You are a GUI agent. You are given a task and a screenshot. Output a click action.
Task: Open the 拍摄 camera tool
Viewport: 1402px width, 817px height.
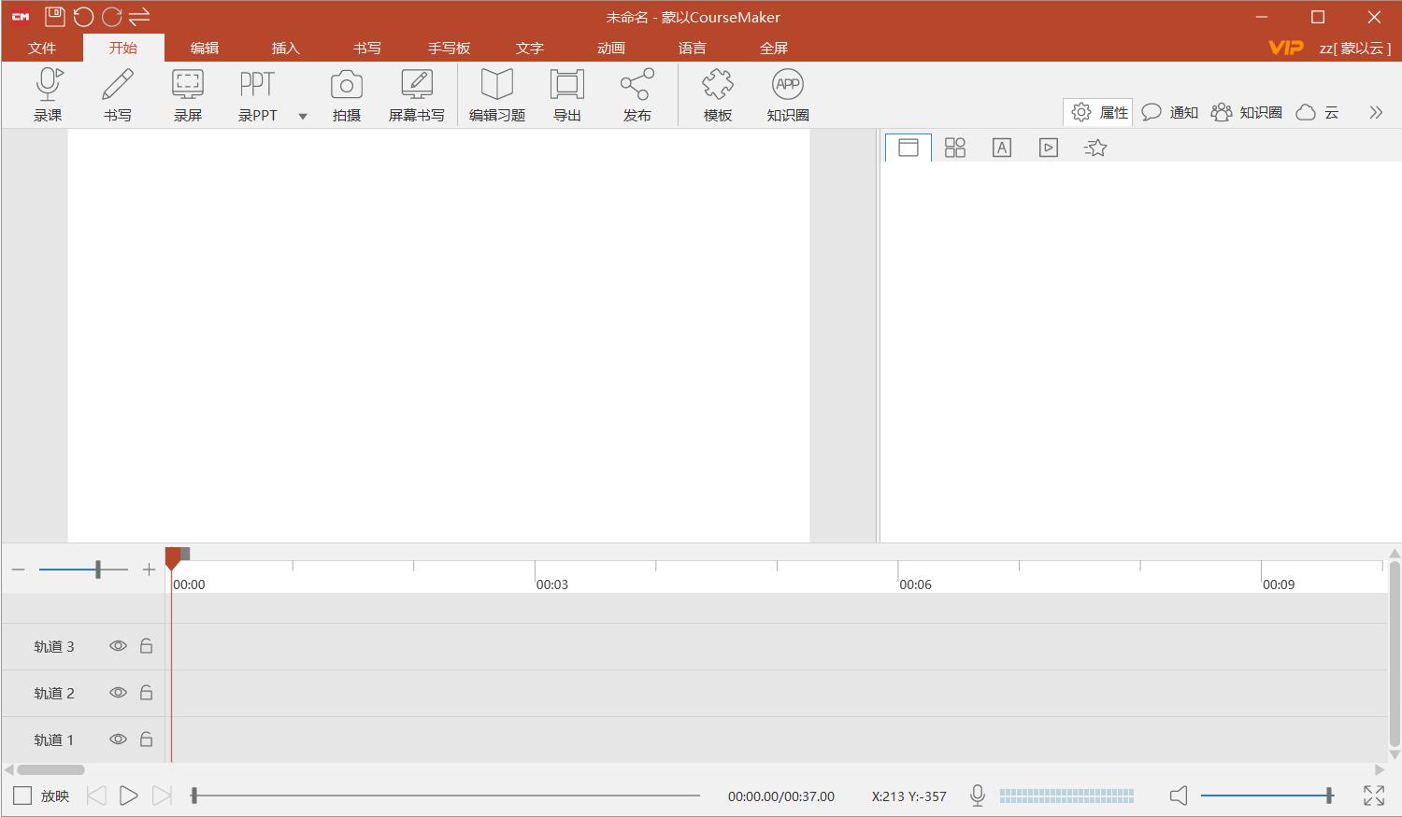point(346,86)
